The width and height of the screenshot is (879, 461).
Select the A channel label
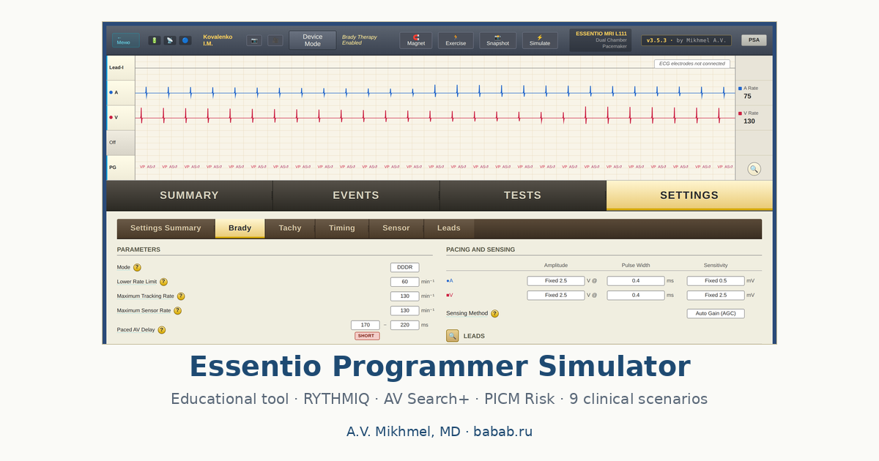(x=121, y=92)
